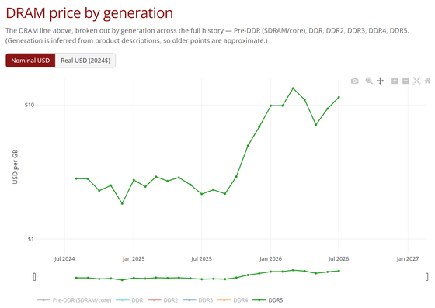Viewport: 435px width, 308px height.
Task: Show DDR4 series via legend
Action: (233, 300)
